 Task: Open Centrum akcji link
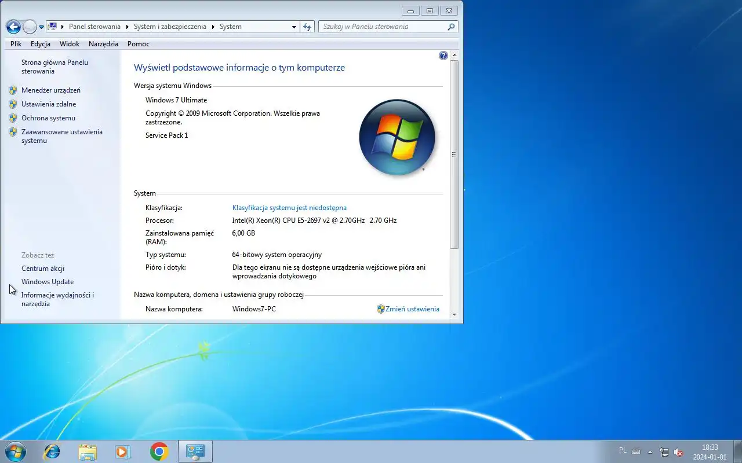(43, 269)
